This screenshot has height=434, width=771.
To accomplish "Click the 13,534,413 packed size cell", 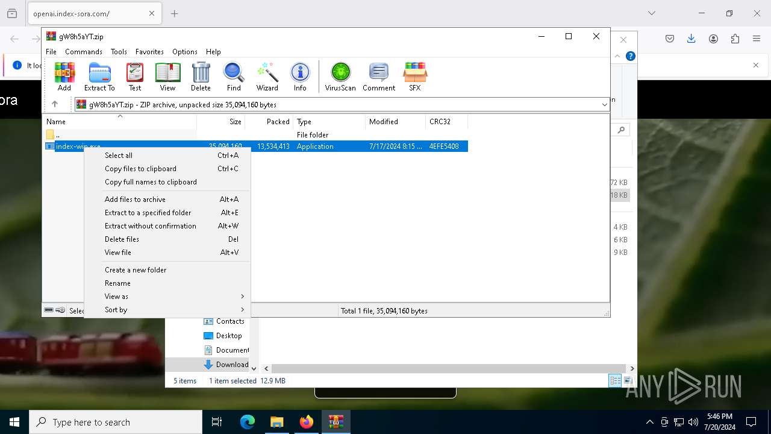I will tap(273, 146).
